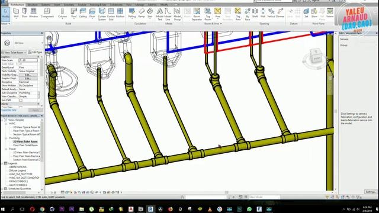Click the Tag Room tool
Viewport: 379px width, 213px height.
tap(208, 14)
